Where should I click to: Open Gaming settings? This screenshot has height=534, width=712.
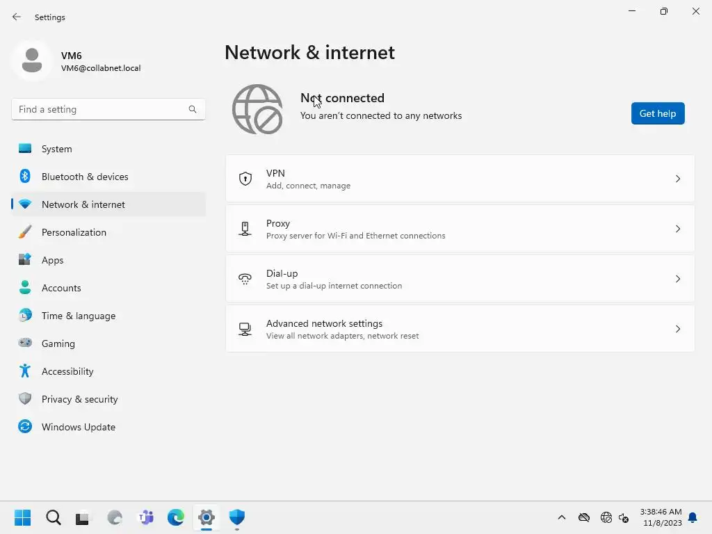[108, 343]
